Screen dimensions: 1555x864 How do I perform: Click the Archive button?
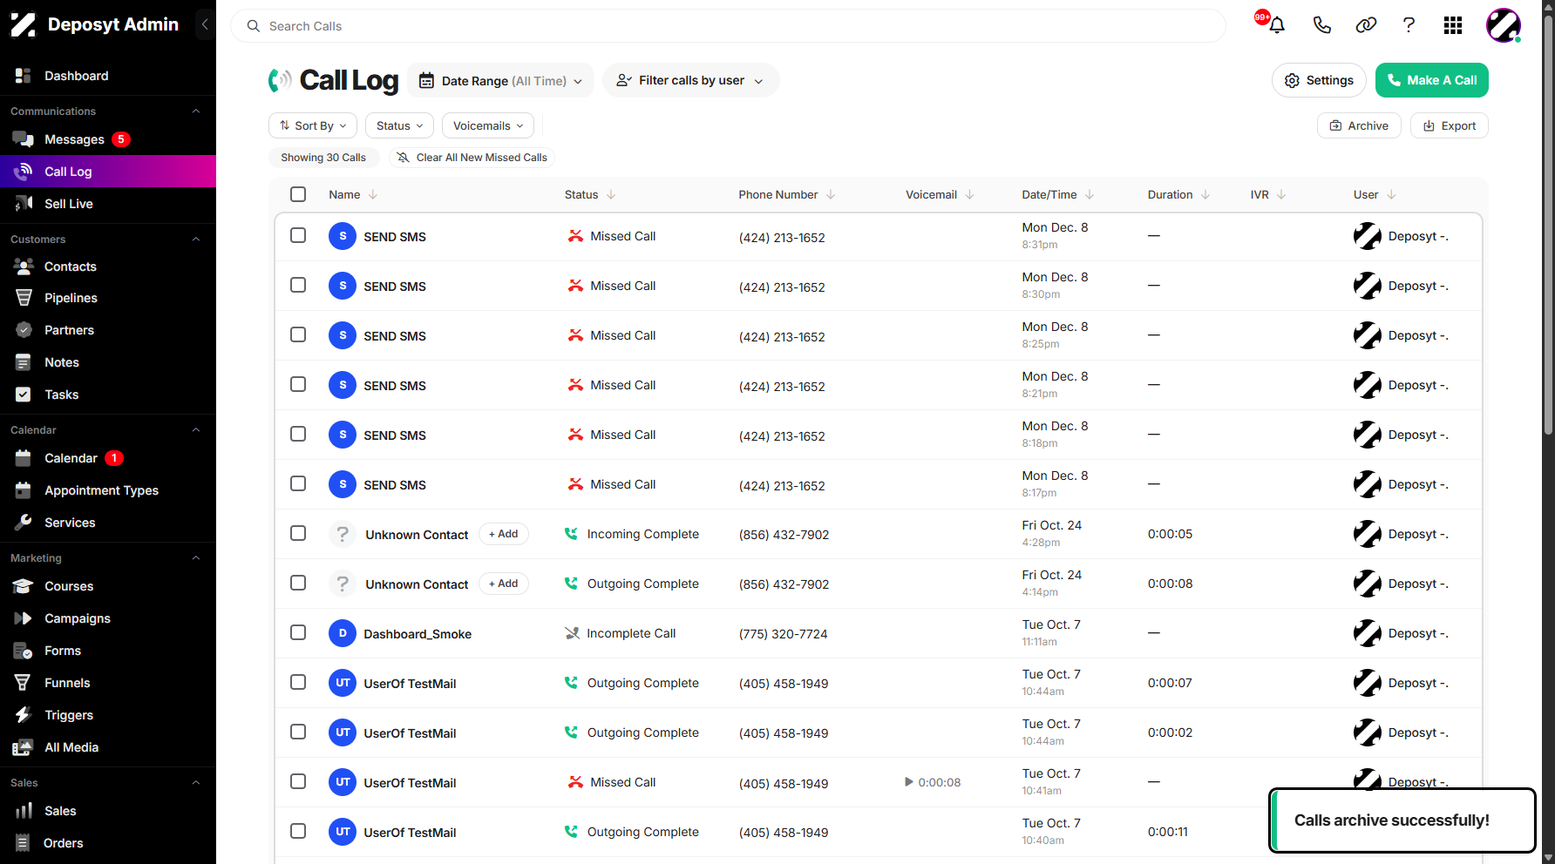[x=1359, y=125]
